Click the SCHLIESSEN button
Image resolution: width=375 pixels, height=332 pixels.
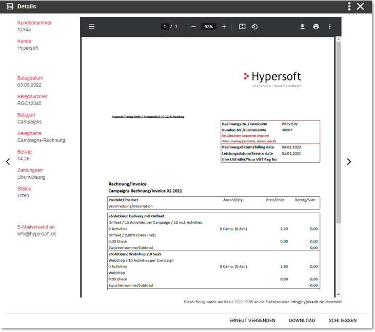pos(343,320)
